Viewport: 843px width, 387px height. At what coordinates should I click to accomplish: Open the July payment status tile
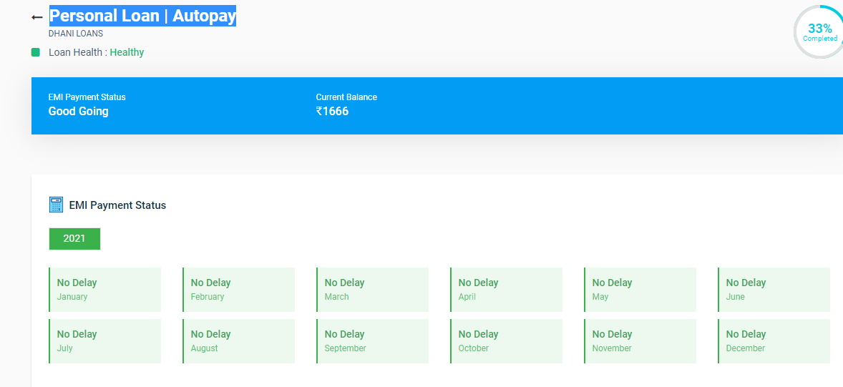click(x=104, y=341)
